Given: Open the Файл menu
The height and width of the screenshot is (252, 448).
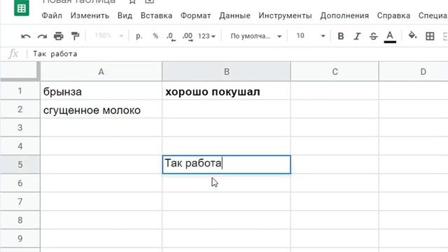Looking at the screenshot, I should [52, 15].
